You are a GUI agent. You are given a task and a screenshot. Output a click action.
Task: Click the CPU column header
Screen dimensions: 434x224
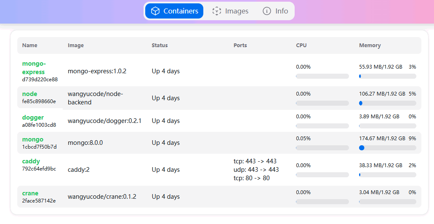click(301, 45)
